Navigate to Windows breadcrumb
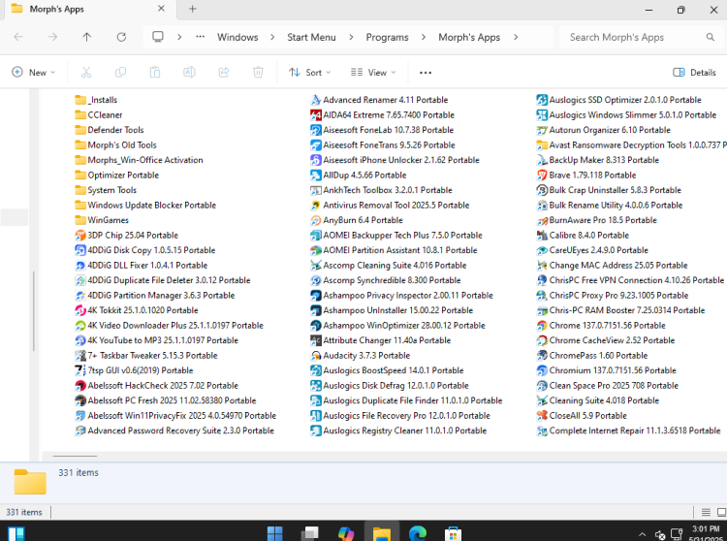 coord(237,37)
